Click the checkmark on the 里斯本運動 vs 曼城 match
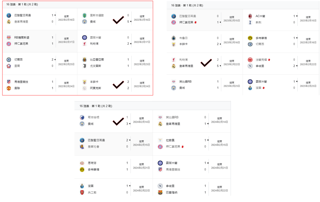The height and width of the screenshot is (202, 320). click(x=118, y=20)
